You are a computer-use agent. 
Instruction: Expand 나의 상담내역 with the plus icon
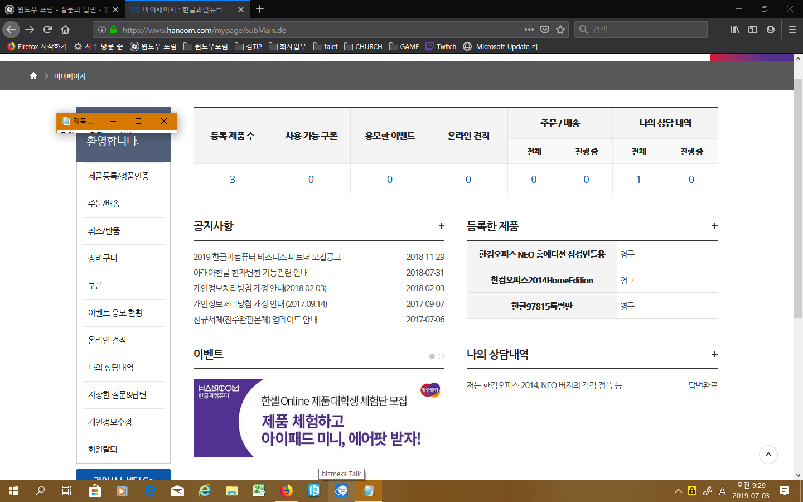click(714, 354)
